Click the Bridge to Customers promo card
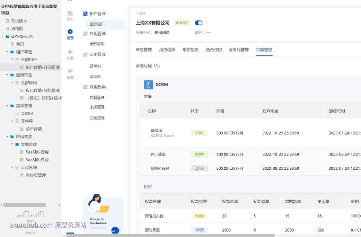Image resolution: width=361 pixels, height=237 pixels. (103, 215)
